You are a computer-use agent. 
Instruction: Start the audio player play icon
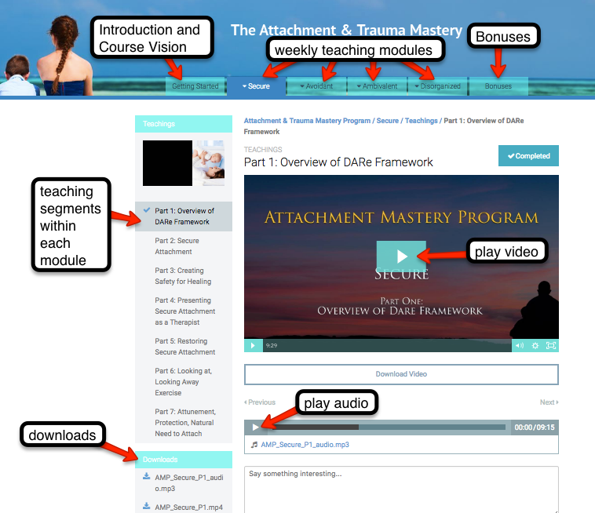255,427
